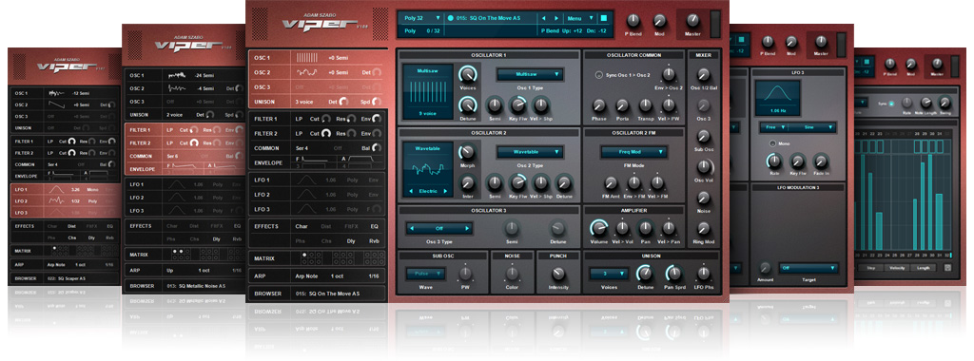Click the Master volume knob

click(x=692, y=21)
